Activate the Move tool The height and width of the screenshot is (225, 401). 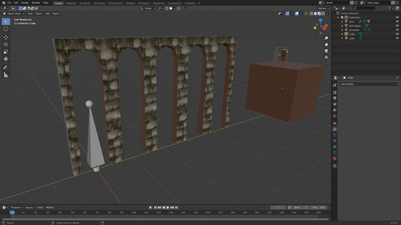pos(6,37)
